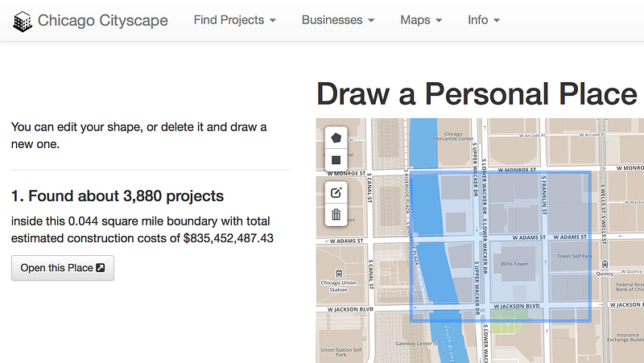Open the Maps dropdown menu
This screenshot has width=644, height=363.
click(x=421, y=20)
